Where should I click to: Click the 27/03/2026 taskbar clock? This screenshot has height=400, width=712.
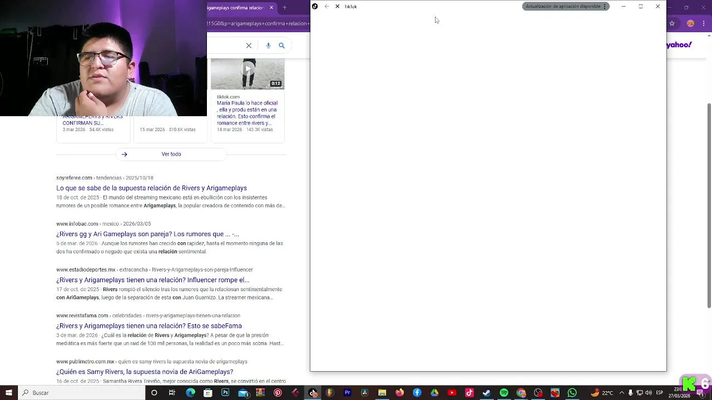680,393
